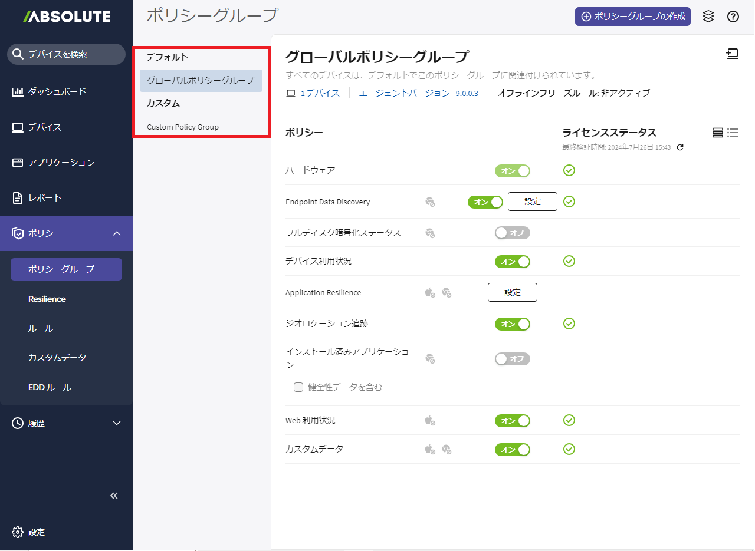Click the search magnifier icon
Image resolution: width=755 pixels, height=551 pixels.
[18, 54]
